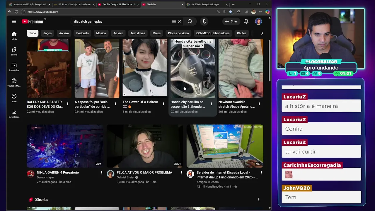The width and height of the screenshot is (375, 211).
Task: Open the browser extensions puzzle icon
Action: pos(239,12)
